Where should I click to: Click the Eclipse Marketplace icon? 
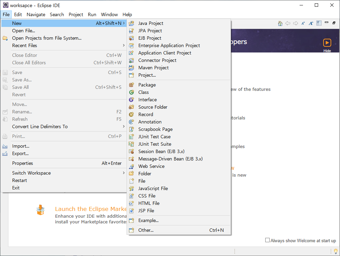(40, 210)
